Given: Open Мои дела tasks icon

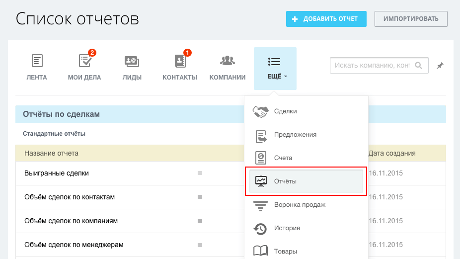Looking at the screenshot, I should point(85,61).
